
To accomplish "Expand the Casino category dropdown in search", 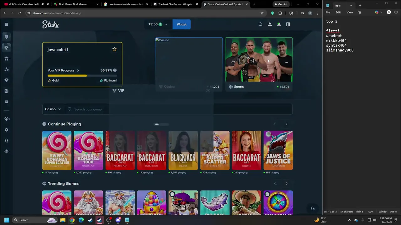I will (53, 109).
